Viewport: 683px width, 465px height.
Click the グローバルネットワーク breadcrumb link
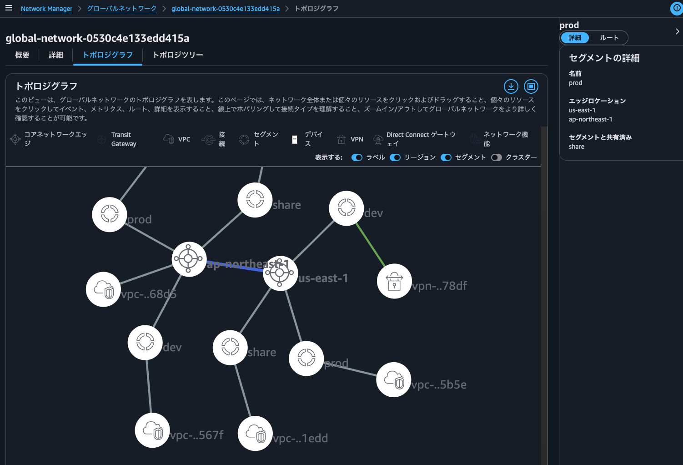coord(121,9)
